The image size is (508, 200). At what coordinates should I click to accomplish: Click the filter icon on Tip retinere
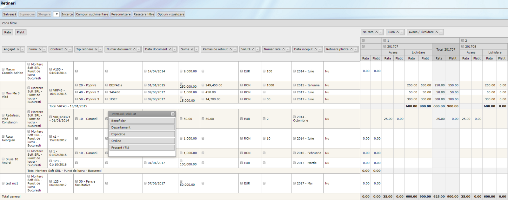tap(100, 49)
